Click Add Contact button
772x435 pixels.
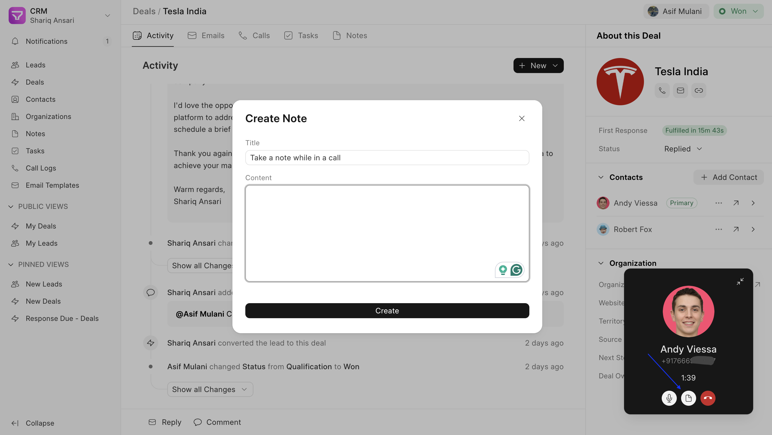[728, 177]
